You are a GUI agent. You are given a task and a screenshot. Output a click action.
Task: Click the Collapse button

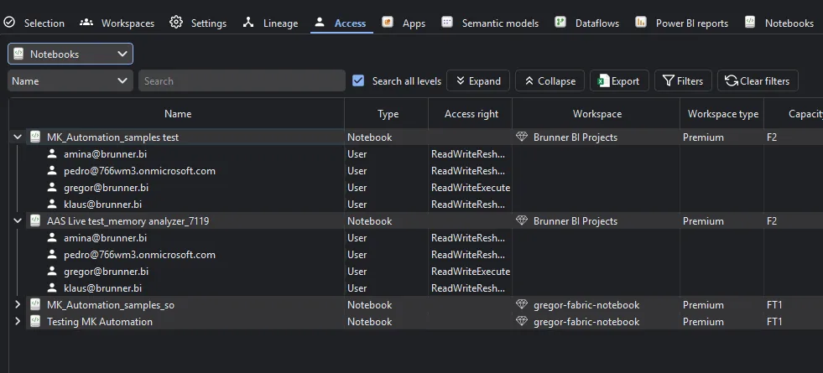click(550, 80)
